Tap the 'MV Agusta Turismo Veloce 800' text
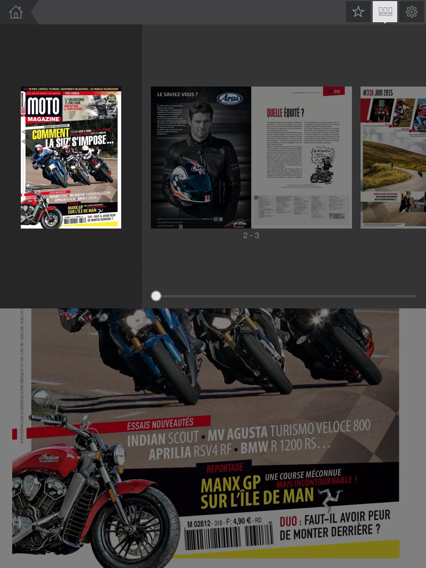426x568 pixels. click(288, 430)
